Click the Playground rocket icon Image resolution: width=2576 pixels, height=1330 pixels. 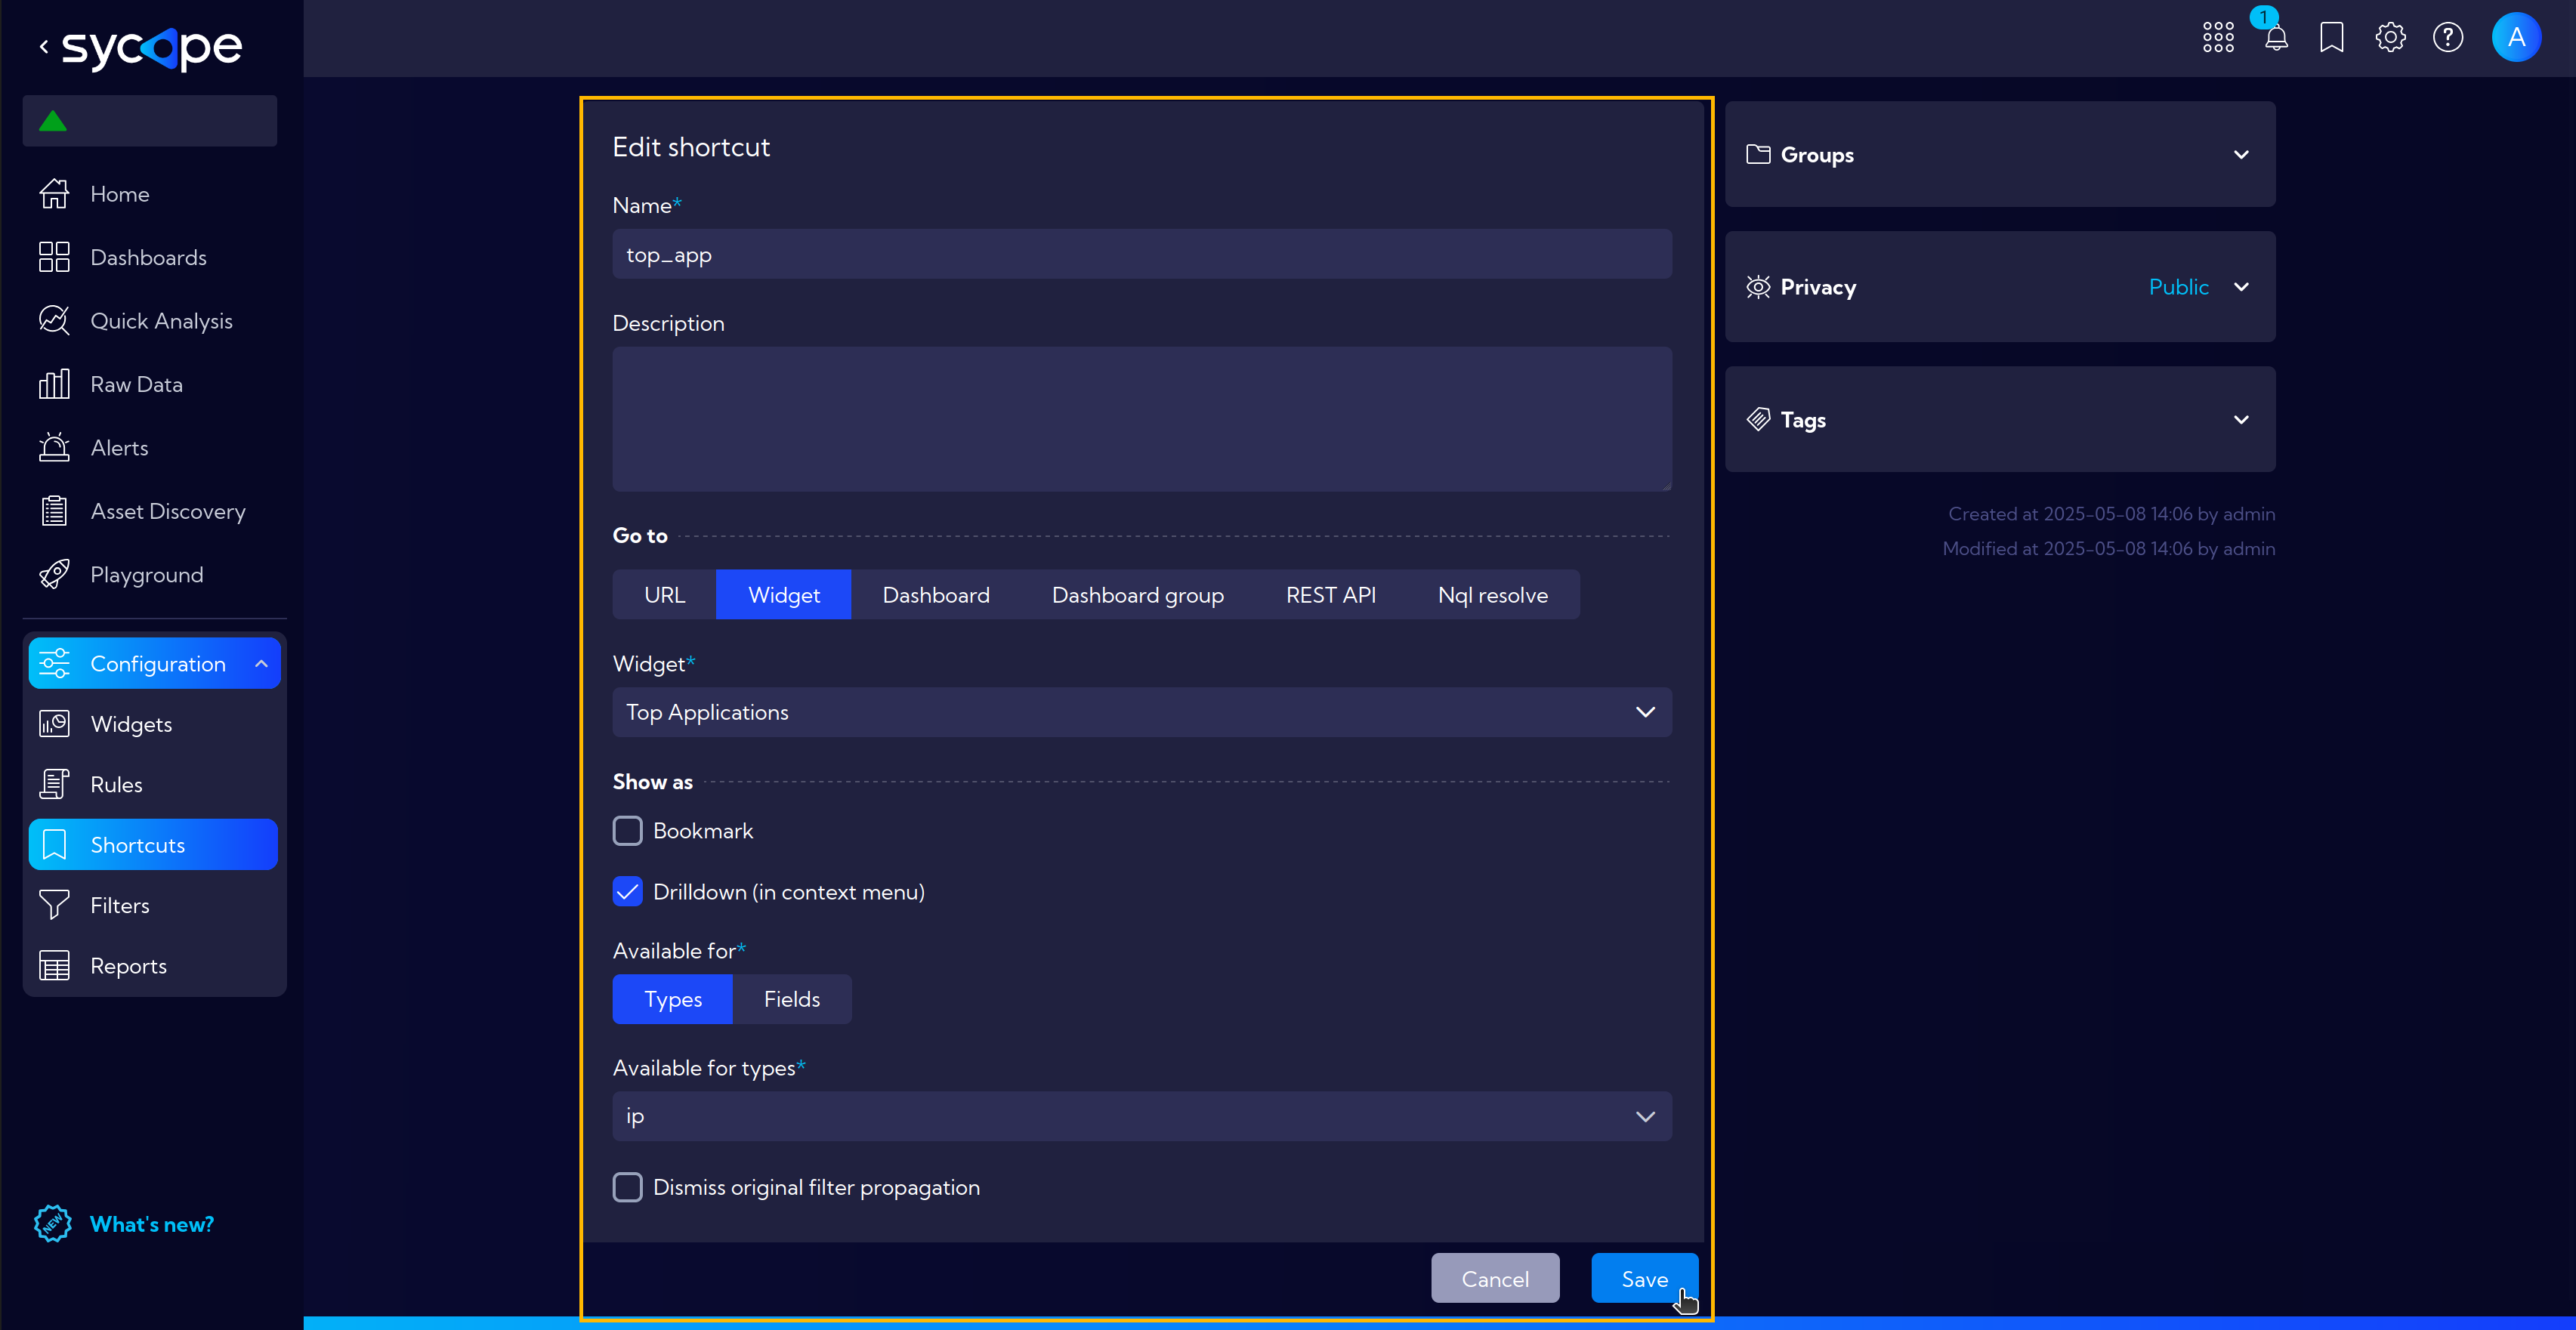tap(54, 575)
